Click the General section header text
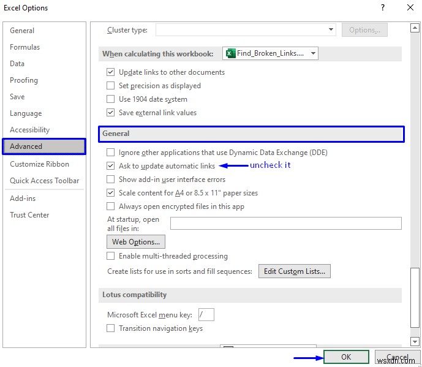The width and height of the screenshot is (422, 367). pyautogui.click(x=116, y=134)
